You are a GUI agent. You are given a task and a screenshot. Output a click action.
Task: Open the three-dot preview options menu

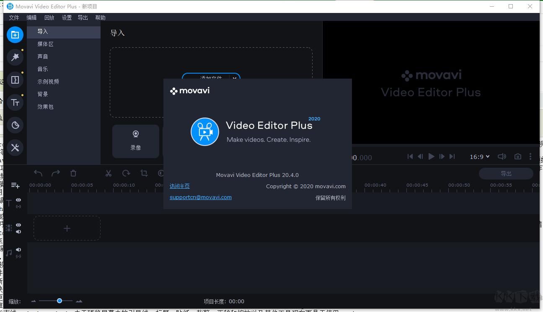[530, 156]
